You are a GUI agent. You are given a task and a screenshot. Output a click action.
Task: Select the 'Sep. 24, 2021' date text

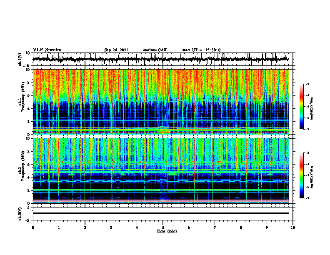point(116,50)
